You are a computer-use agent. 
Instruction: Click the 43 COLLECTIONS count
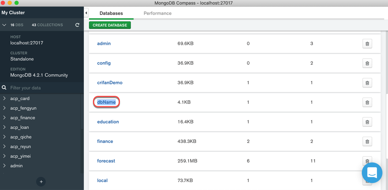(x=47, y=25)
